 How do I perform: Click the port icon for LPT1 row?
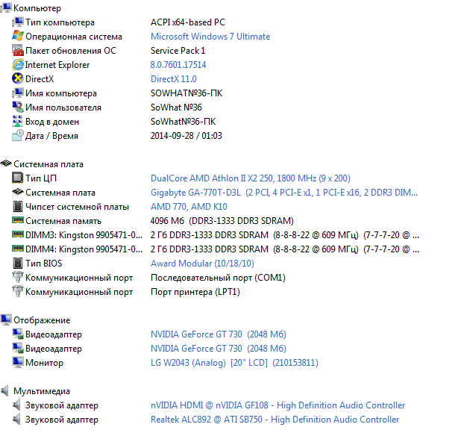pos(17,291)
